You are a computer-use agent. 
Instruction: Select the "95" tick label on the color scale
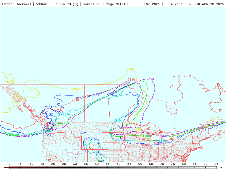(x=216, y=164)
